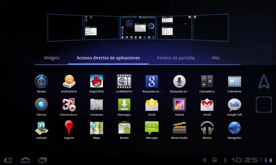Select the Market shopping bag icon

tap(124, 128)
